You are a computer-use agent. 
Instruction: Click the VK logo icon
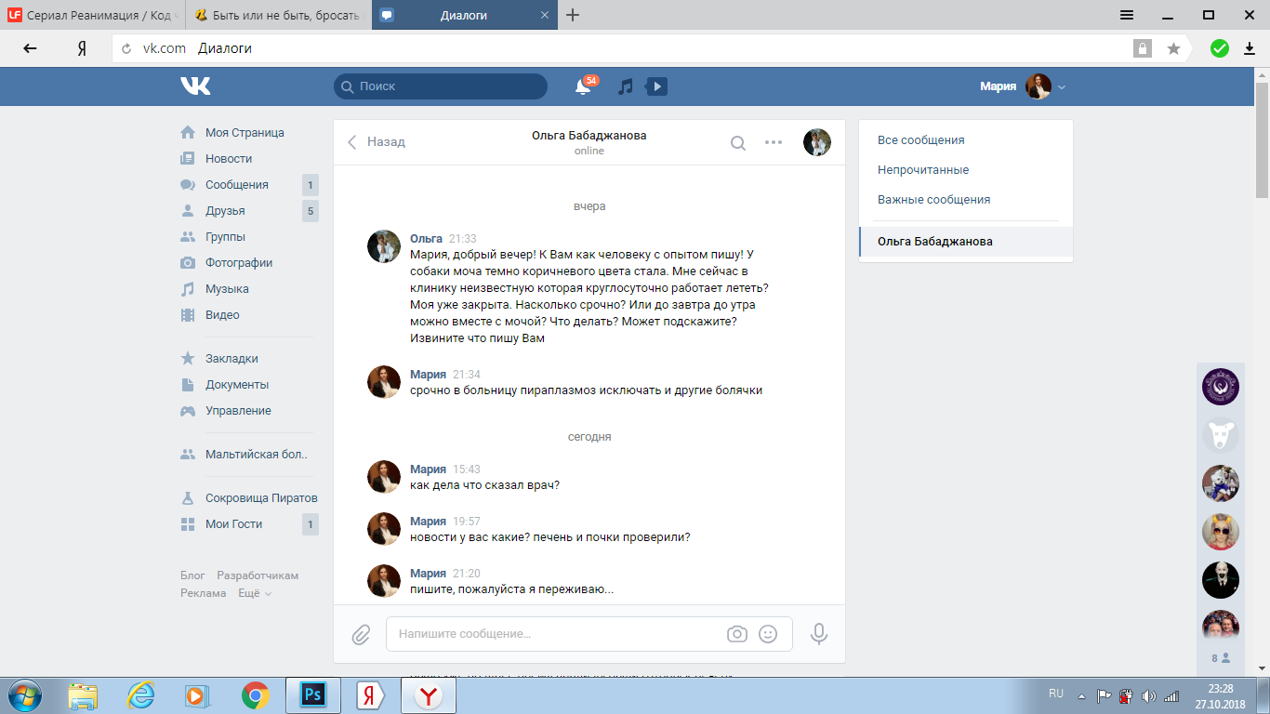tap(195, 86)
